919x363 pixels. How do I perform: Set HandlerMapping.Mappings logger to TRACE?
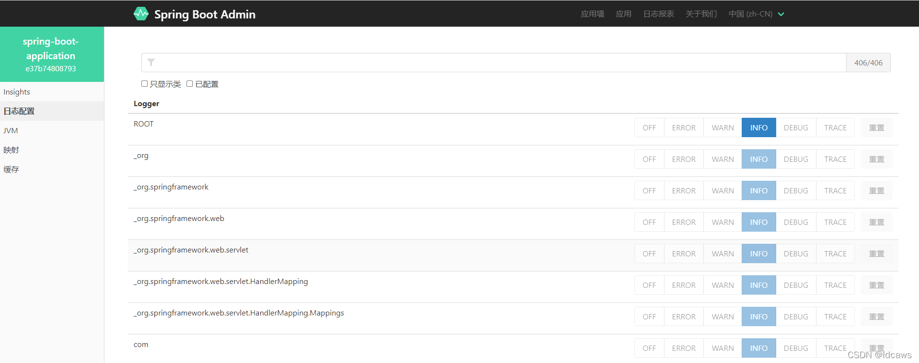[835, 316]
